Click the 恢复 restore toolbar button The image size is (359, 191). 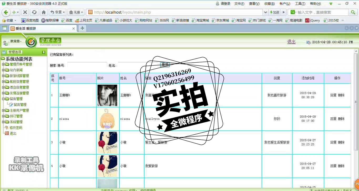(x=57, y=12)
